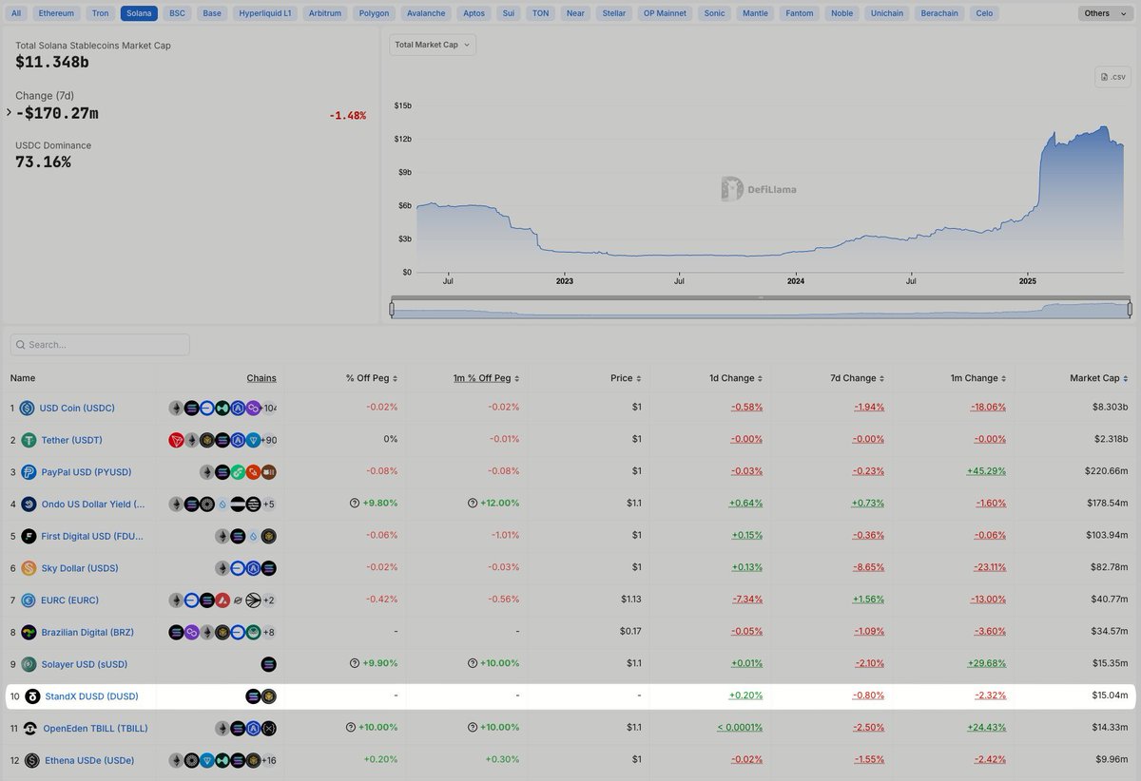Click the -7.34% 1d change value

coord(746,600)
